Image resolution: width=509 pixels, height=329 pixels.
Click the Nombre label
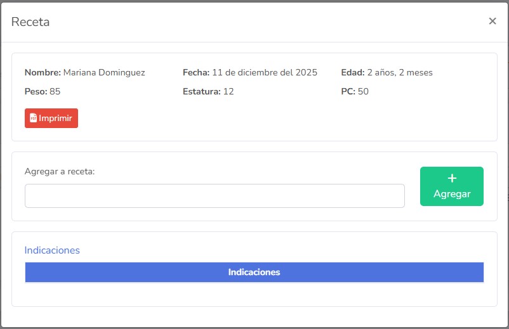pyautogui.click(x=43, y=73)
